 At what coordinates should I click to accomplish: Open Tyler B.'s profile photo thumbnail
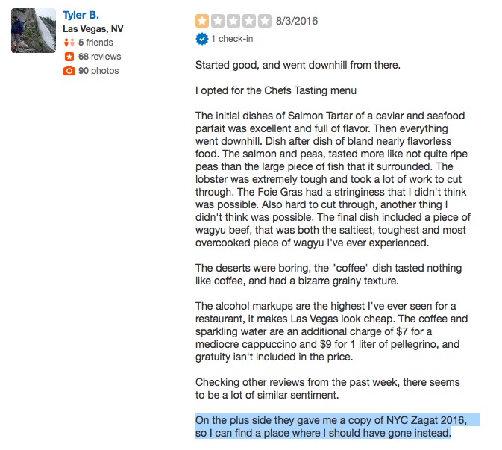pyautogui.click(x=34, y=31)
